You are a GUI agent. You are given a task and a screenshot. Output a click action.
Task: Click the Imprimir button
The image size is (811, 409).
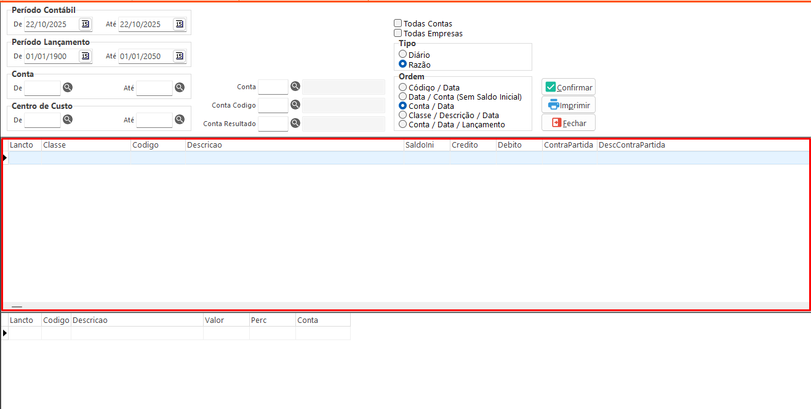[x=569, y=105]
